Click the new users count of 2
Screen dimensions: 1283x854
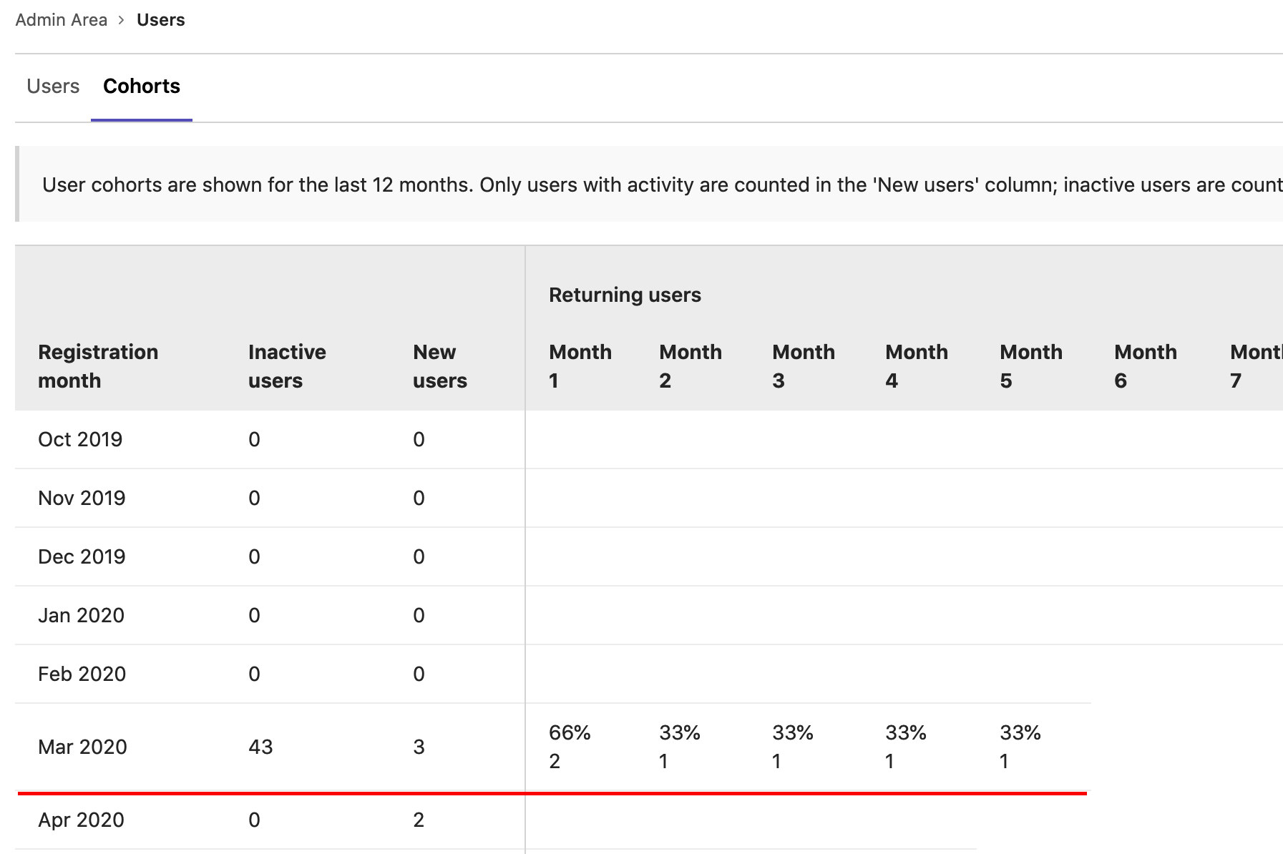[421, 820]
